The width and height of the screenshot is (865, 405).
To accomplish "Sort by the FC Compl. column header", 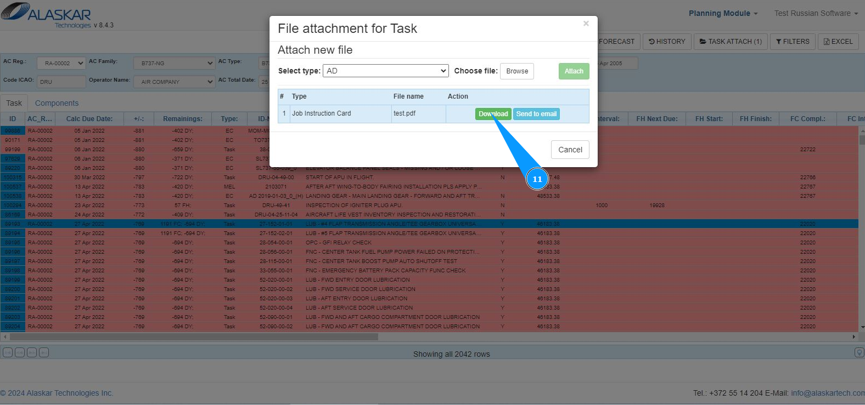I will [808, 119].
